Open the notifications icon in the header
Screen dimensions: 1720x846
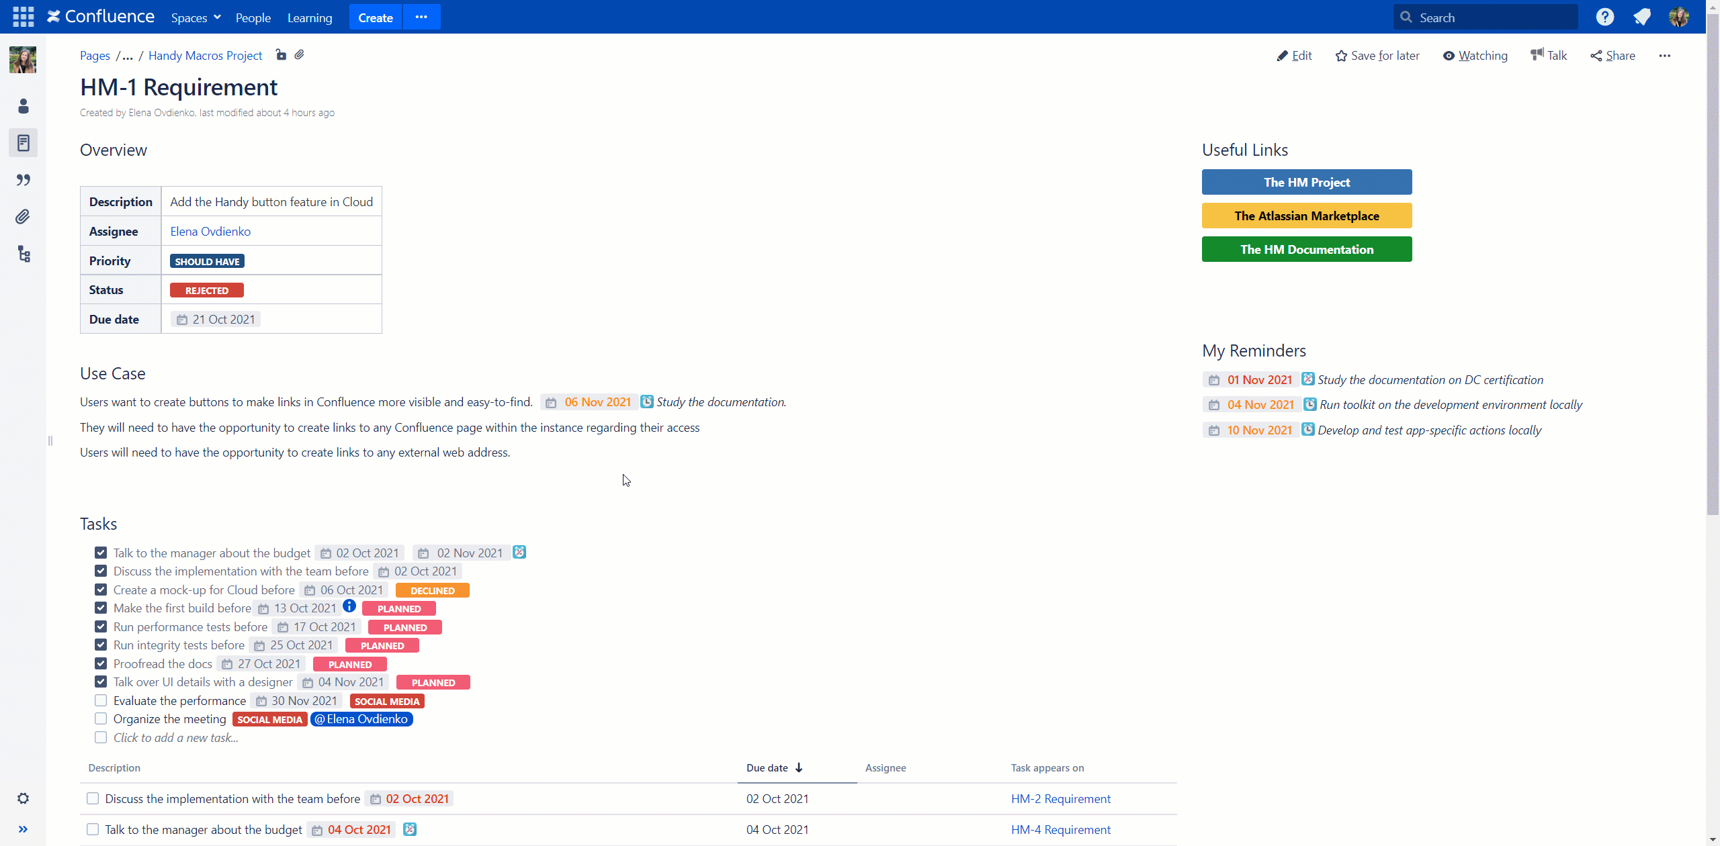[x=1642, y=17]
